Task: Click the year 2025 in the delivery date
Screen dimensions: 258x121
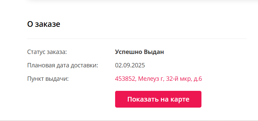Action: pos(138,65)
